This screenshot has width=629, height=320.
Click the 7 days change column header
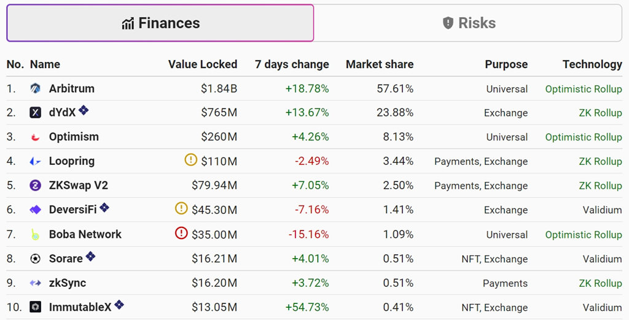292,64
